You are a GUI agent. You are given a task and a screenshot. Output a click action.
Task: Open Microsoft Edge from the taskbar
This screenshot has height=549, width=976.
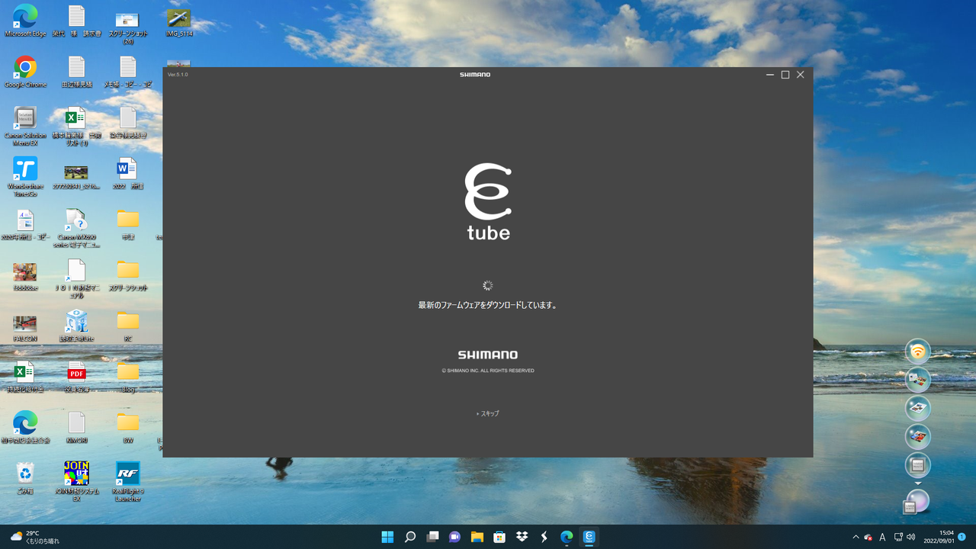pyautogui.click(x=567, y=537)
